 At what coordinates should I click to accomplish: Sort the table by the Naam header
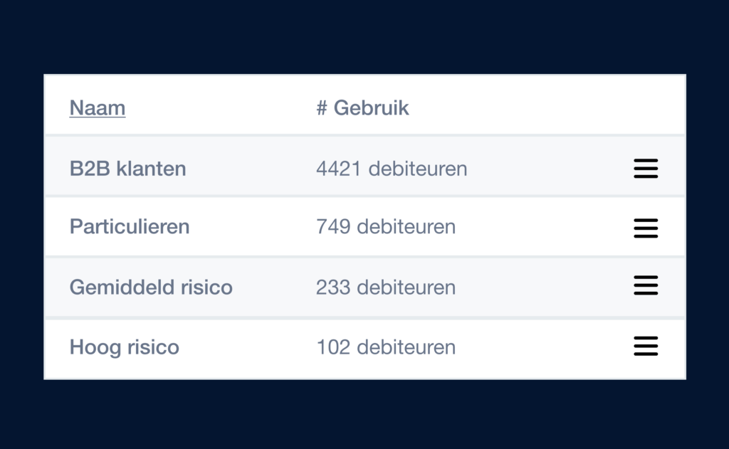98,108
